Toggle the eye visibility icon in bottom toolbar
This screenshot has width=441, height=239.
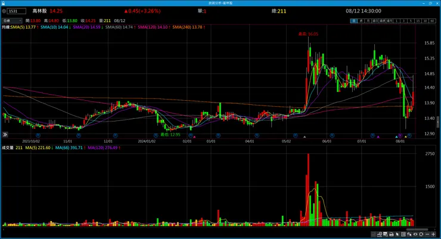pyautogui.click(x=415, y=234)
